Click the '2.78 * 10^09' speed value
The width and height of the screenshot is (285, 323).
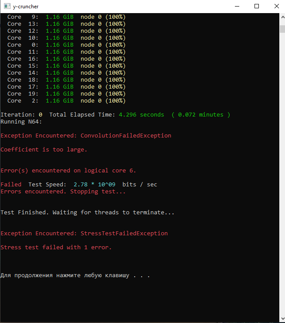pyautogui.click(x=95, y=185)
